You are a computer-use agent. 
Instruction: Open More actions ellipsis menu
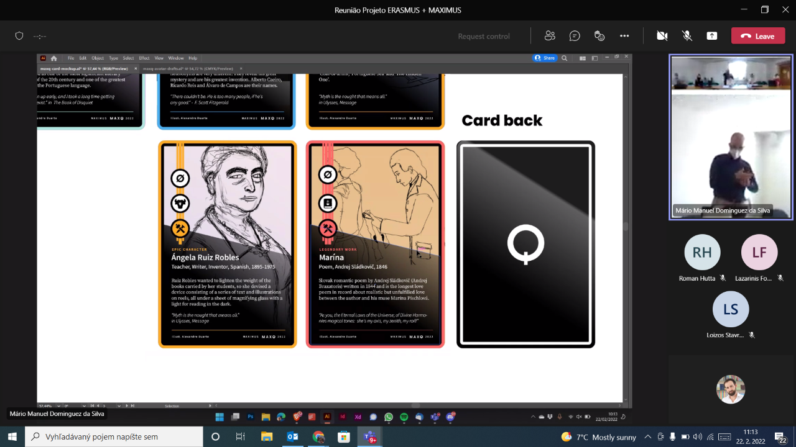pos(624,36)
